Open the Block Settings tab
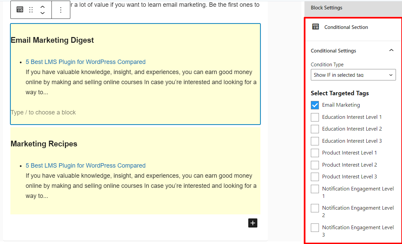This screenshot has width=402, height=244. point(326,8)
